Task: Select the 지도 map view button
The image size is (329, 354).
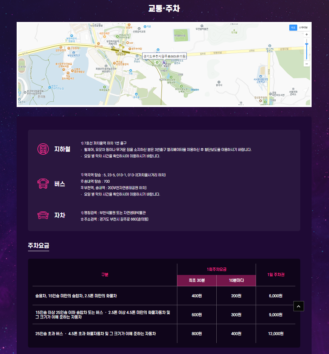Action: tap(293, 28)
